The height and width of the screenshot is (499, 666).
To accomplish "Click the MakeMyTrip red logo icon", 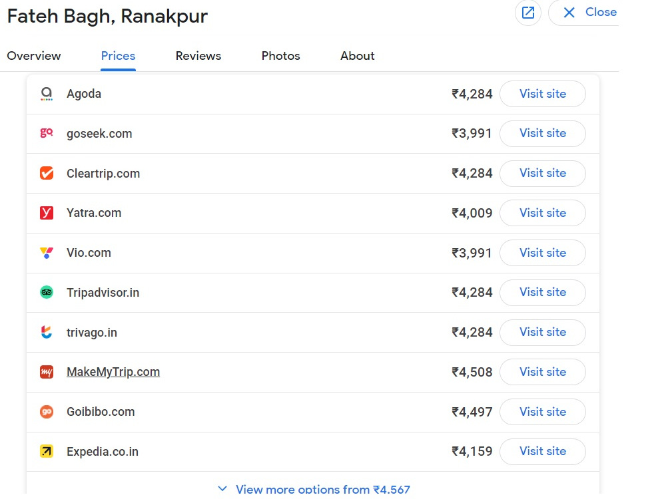I will tap(47, 372).
